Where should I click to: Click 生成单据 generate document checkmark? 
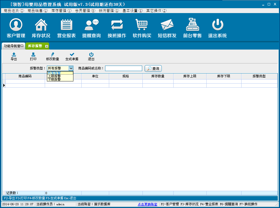72,56
